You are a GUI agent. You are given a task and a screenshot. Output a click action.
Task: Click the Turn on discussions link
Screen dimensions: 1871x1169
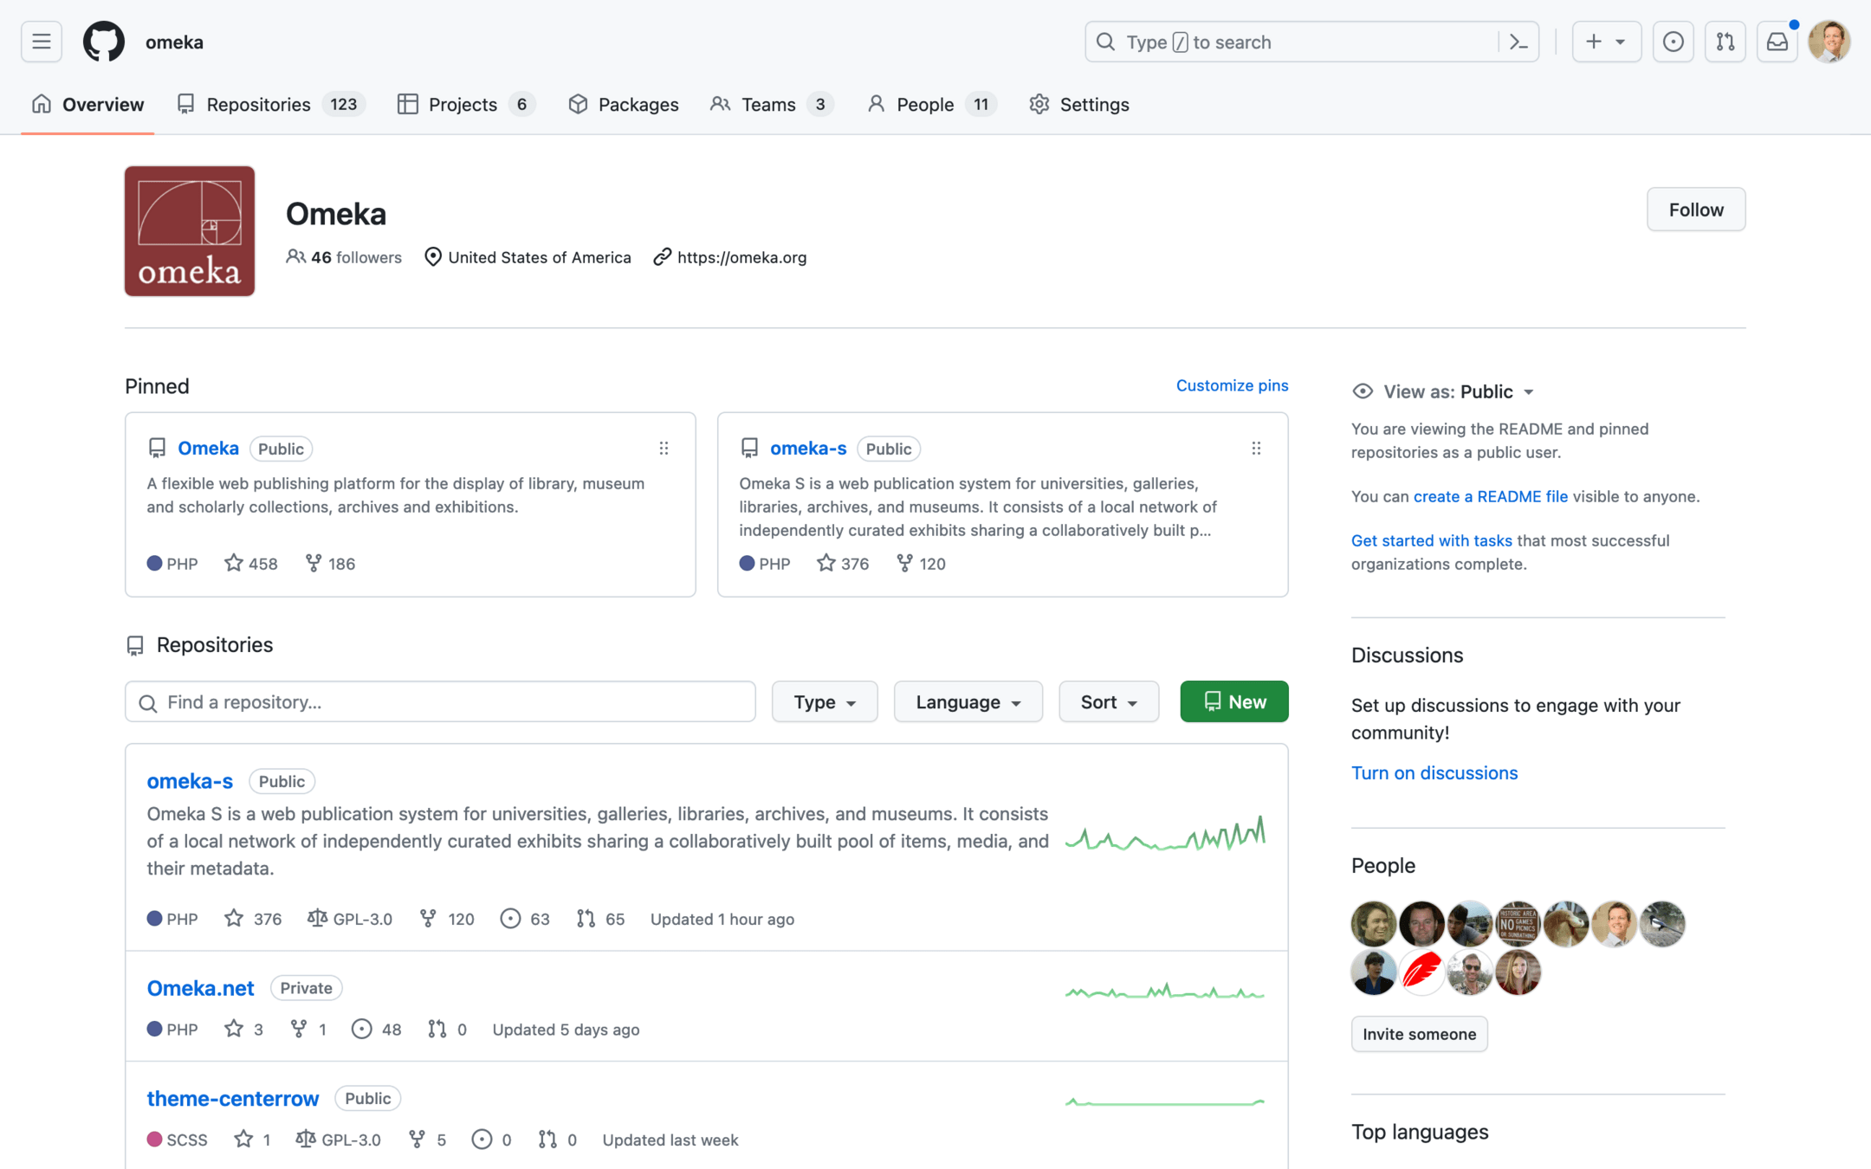coord(1434,772)
